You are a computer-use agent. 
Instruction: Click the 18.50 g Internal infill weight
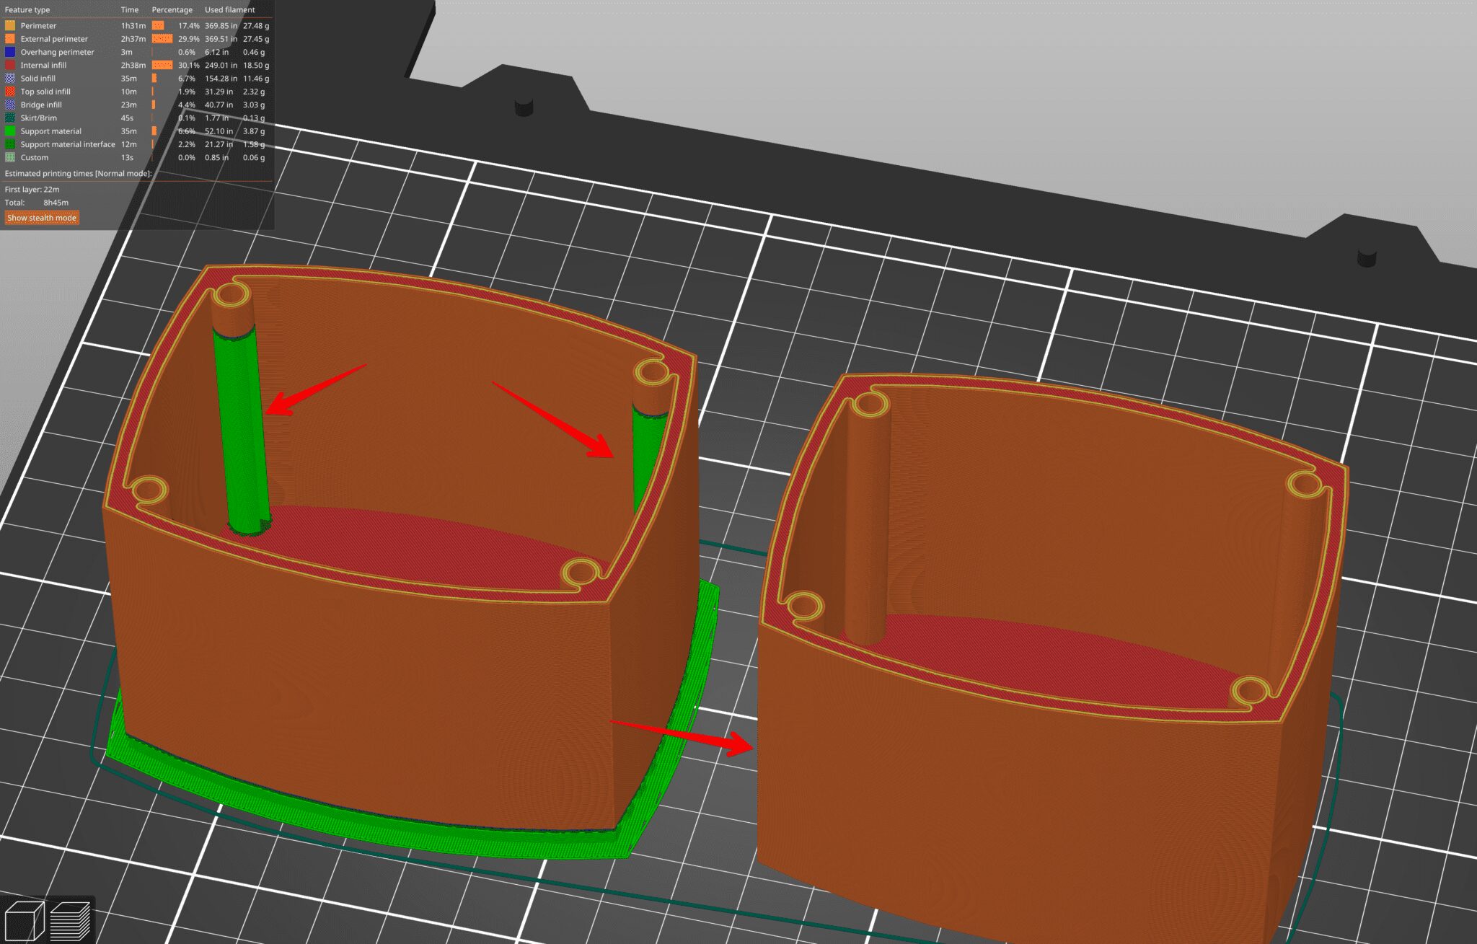256,65
